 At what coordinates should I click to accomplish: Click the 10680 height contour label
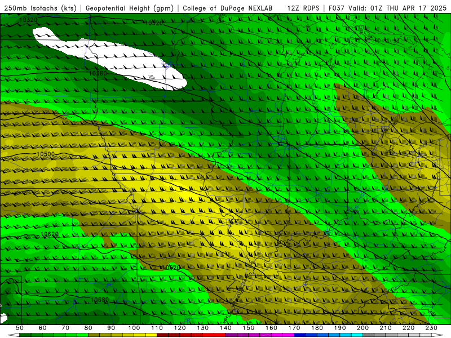100,300
